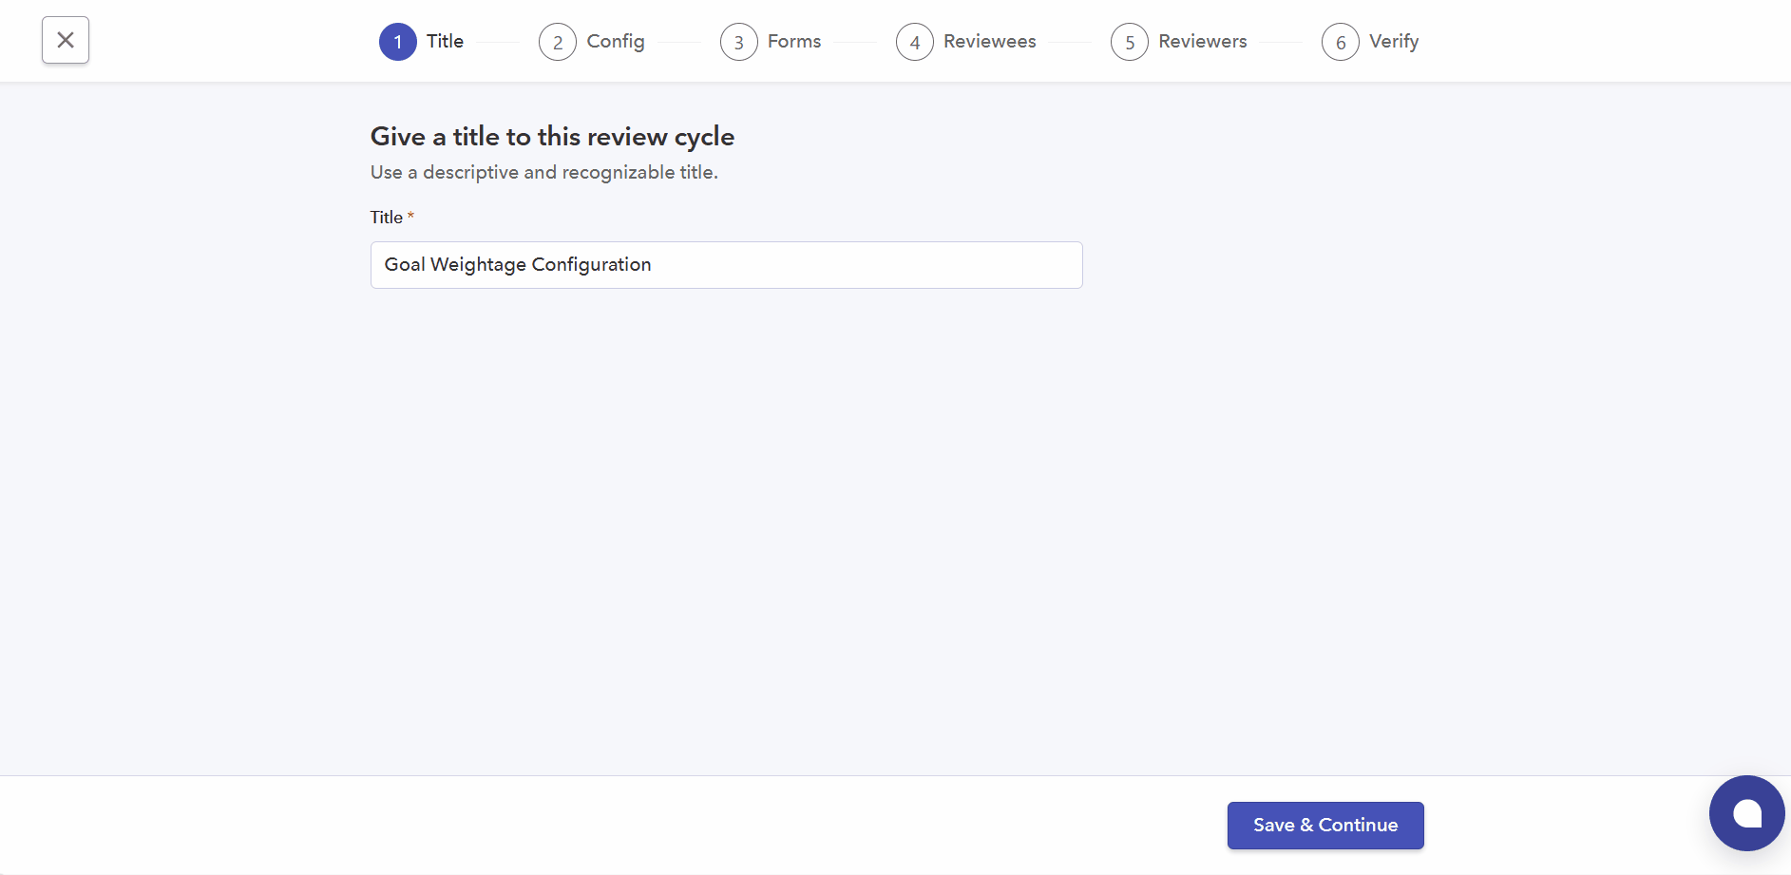Go to step 5 Reviewers
Screen dimensions: 1791x875
click(x=1179, y=42)
